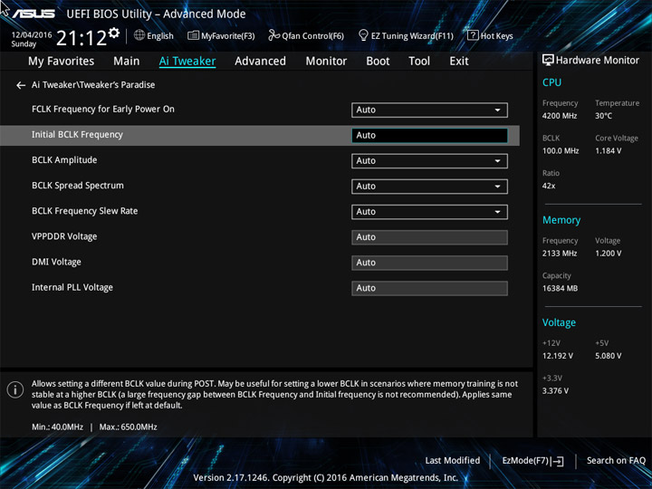This screenshot has height=489, width=652.
Task: Click the Qfan Control fan icon
Action: 273,35
